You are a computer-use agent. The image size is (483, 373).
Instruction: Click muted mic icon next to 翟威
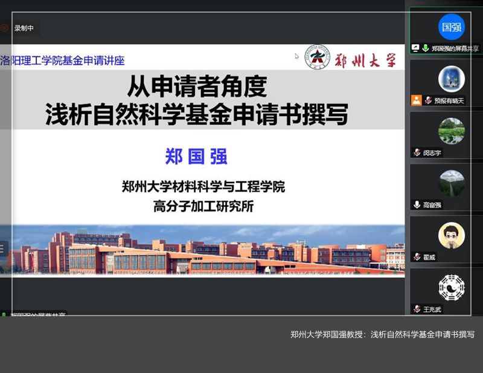pyautogui.click(x=417, y=257)
